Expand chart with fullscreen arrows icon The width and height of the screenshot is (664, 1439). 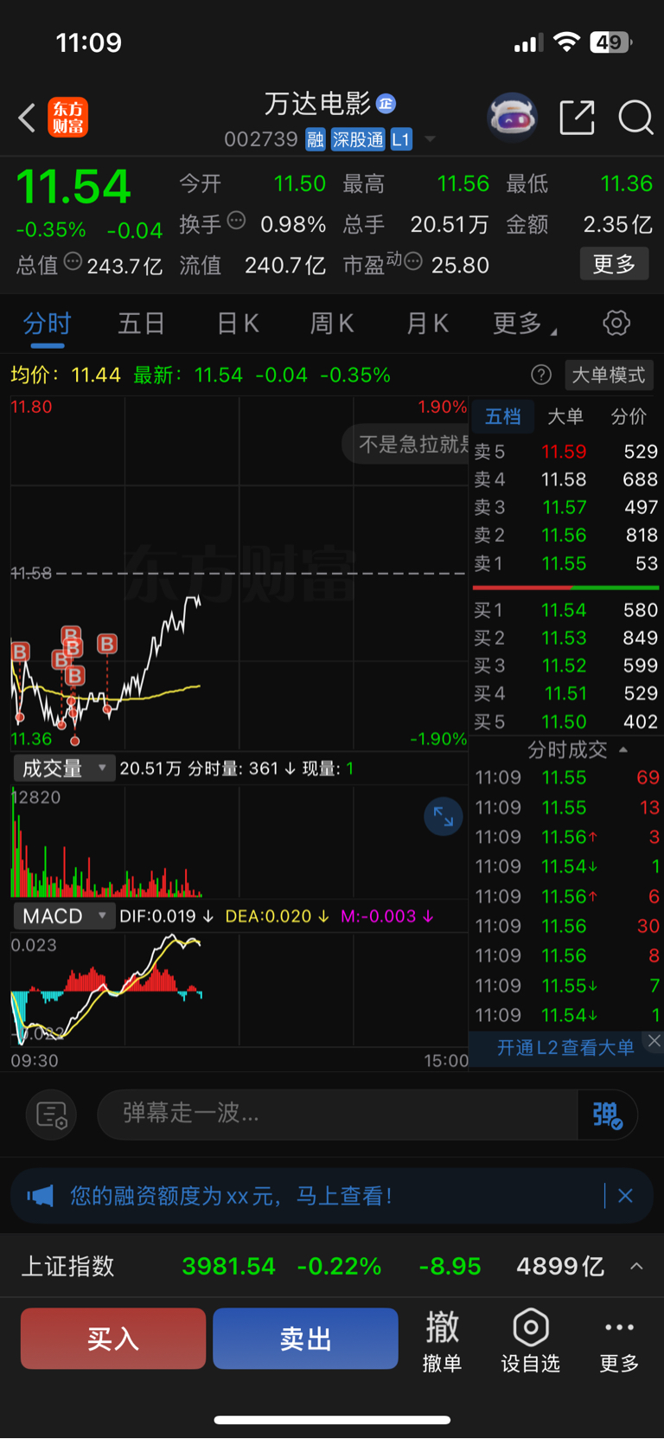click(444, 817)
